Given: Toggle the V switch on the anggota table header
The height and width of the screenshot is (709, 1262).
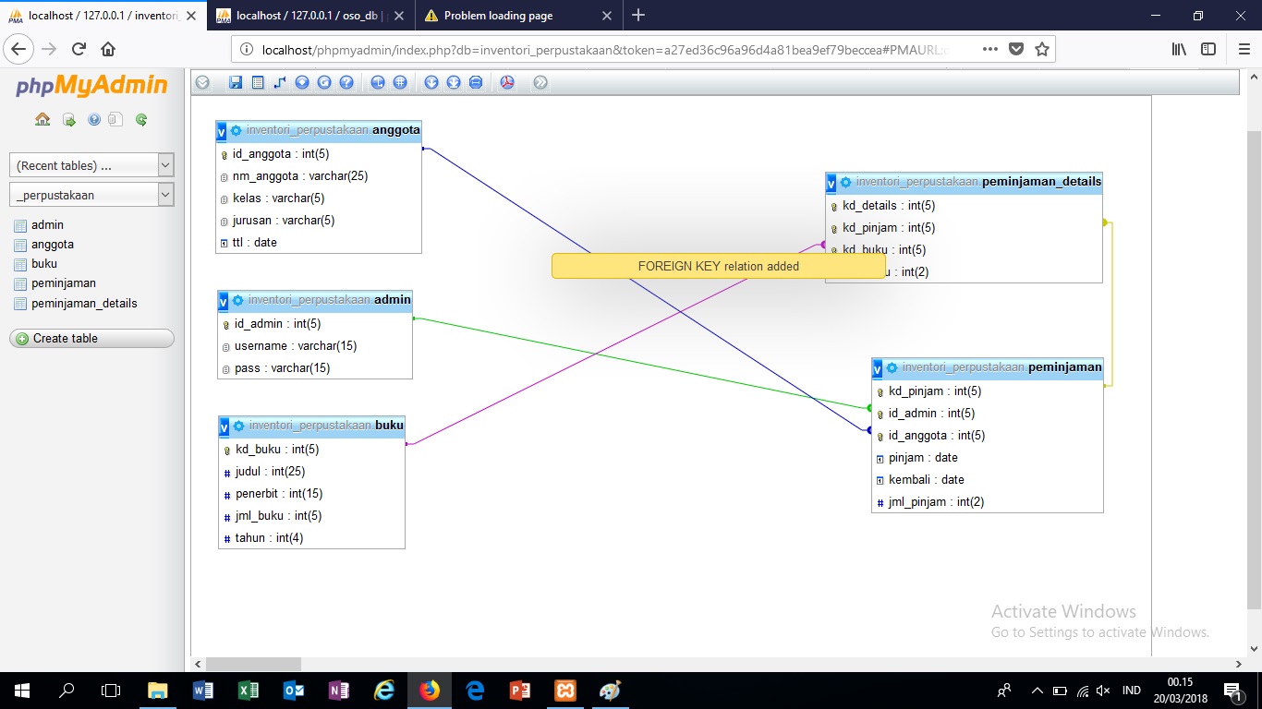Looking at the screenshot, I should [x=221, y=131].
